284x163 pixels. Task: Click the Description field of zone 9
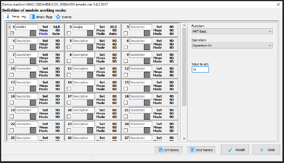pyautogui.click(x=140, y=55)
